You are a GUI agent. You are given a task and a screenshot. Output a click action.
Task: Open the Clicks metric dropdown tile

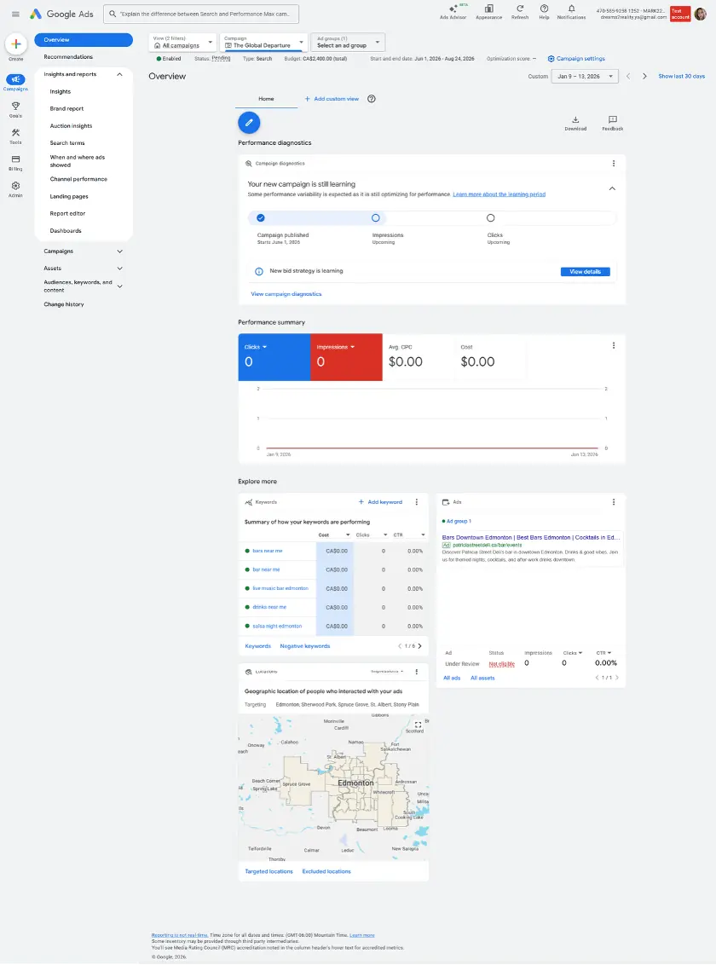[x=274, y=357]
